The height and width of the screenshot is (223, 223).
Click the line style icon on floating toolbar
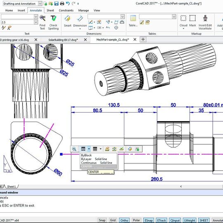(83, 149)
